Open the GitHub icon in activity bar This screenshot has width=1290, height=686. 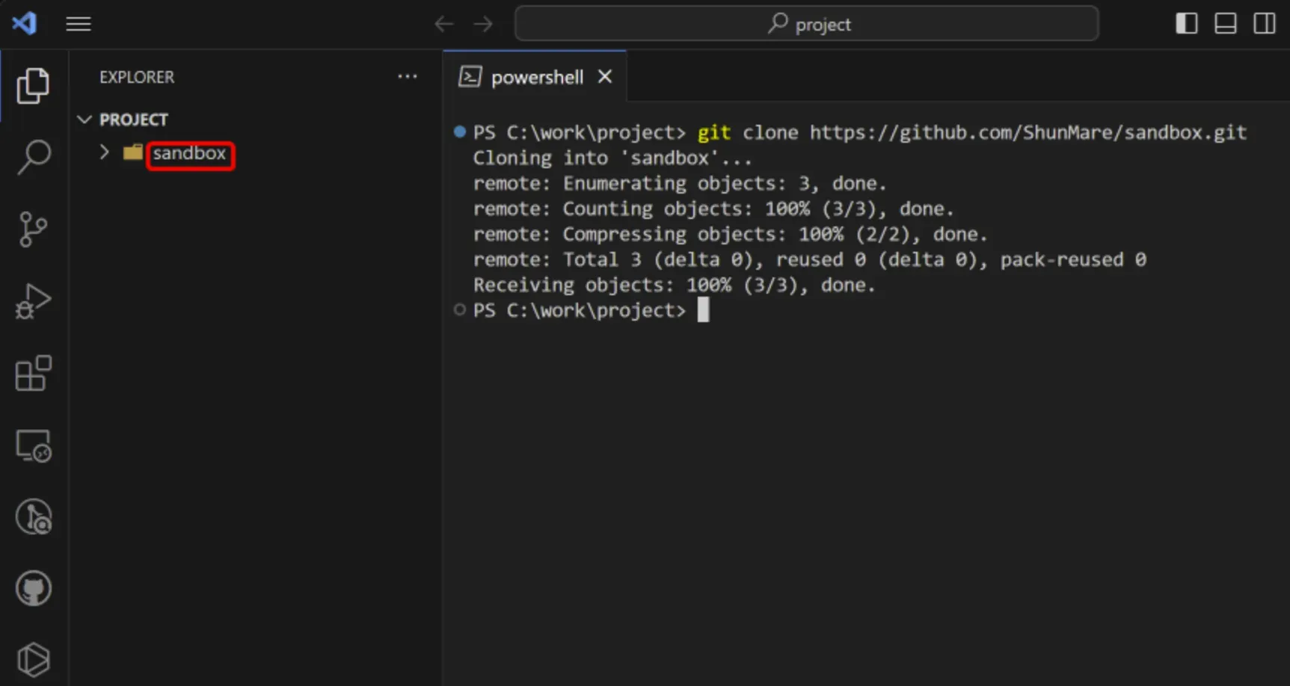pyautogui.click(x=33, y=589)
